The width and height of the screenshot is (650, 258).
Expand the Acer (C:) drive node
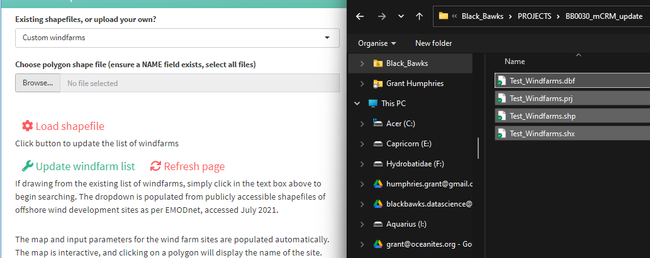coord(362,123)
